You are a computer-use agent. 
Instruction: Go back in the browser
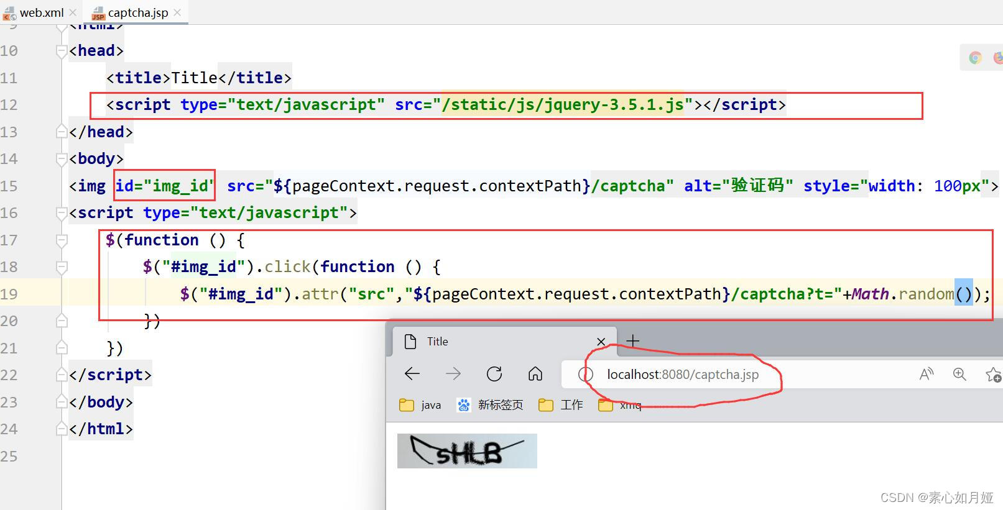click(x=412, y=374)
